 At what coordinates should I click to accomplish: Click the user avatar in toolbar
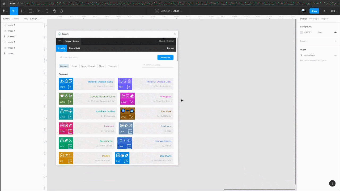[303, 11]
